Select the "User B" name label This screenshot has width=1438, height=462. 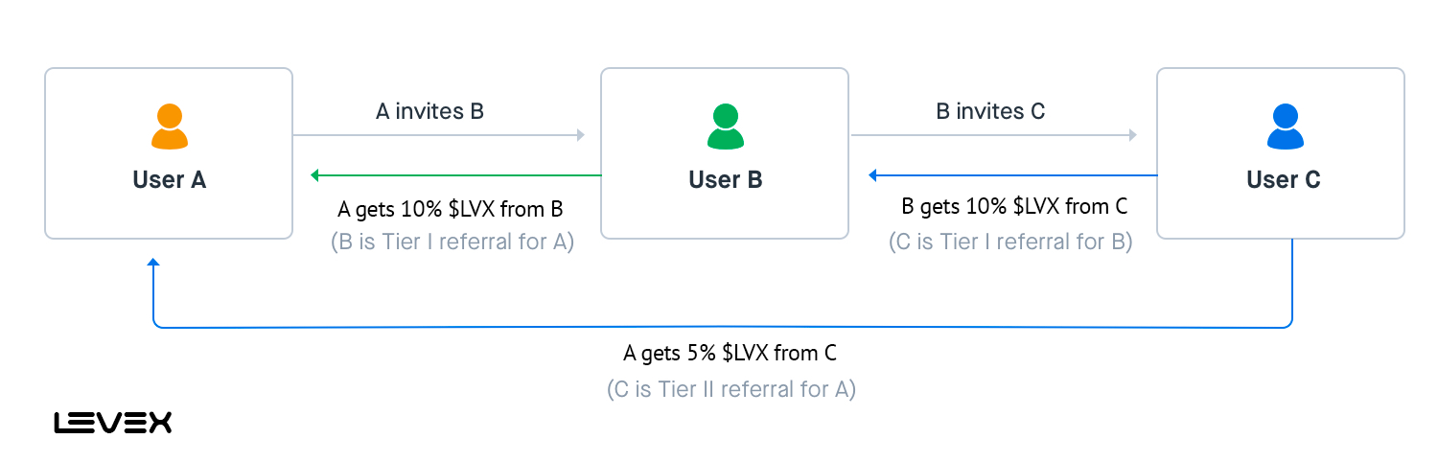click(x=725, y=179)
